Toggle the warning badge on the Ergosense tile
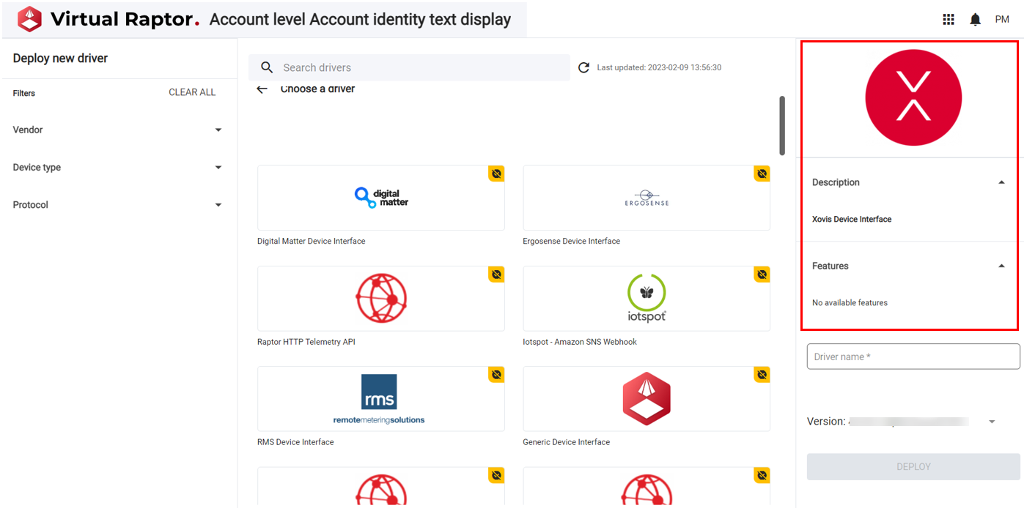This screenshot has height=508, width=1024. point(762,173)
